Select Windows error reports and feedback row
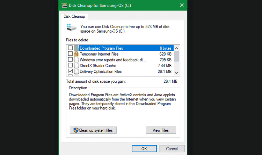262x155 pixels. (113, 60)
